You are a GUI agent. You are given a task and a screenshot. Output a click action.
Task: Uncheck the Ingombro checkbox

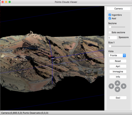(110, 15)
